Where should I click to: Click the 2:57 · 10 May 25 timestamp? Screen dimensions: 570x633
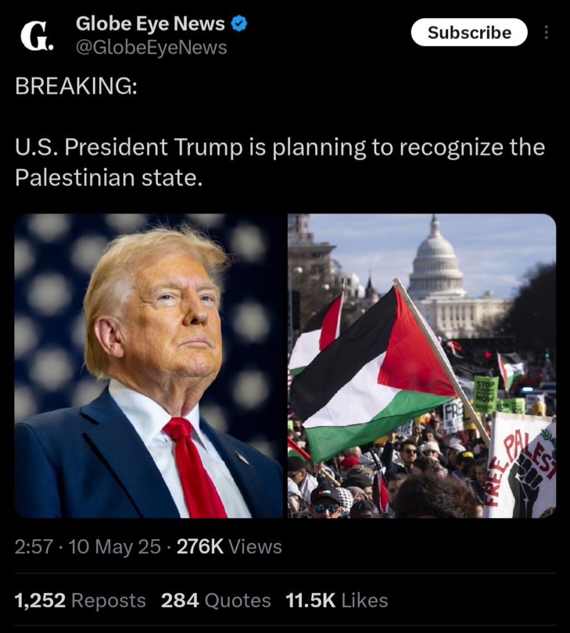pyautogui.click(x=88, y=546)
